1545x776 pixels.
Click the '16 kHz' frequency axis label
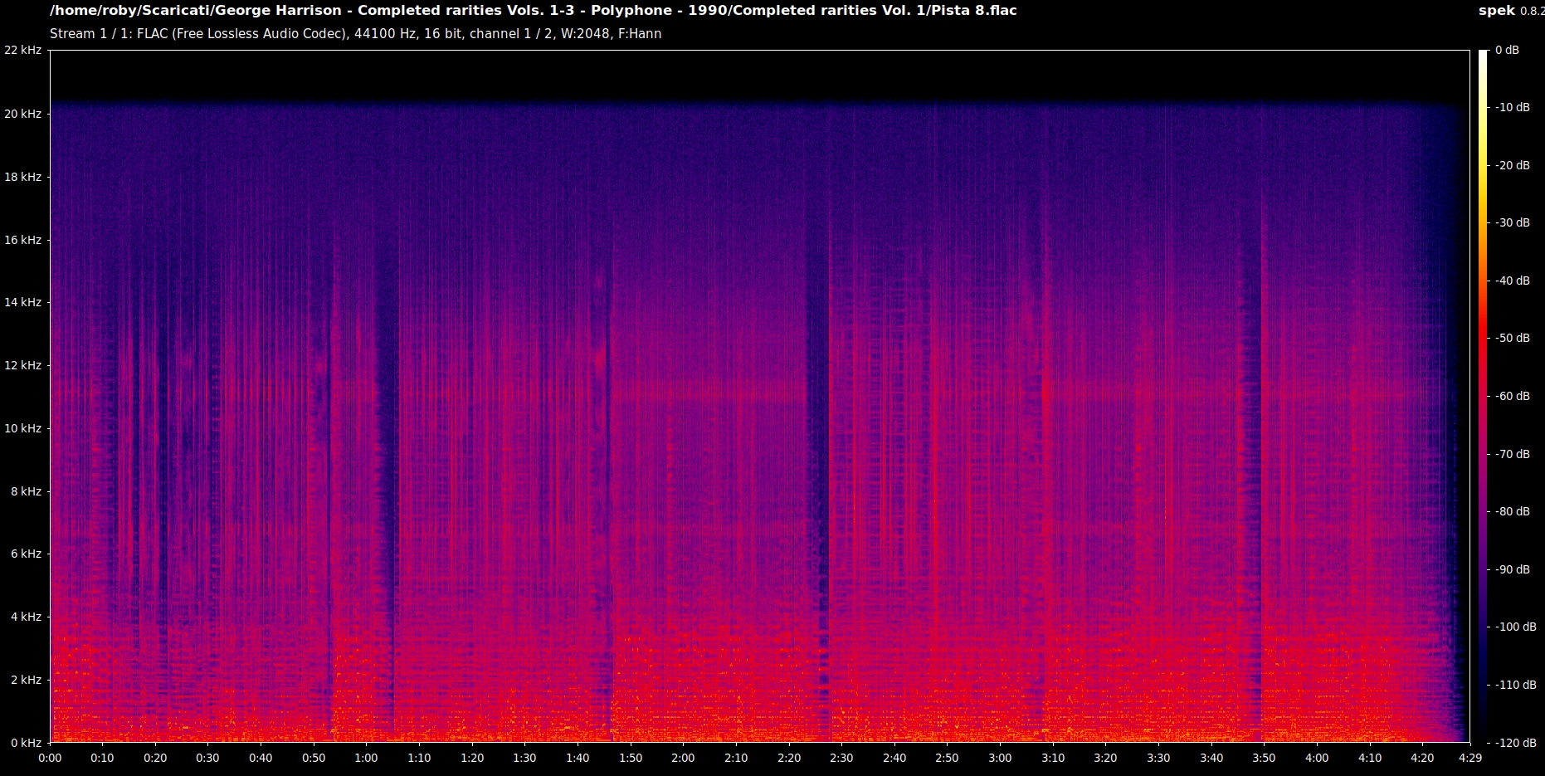[22, 240]
